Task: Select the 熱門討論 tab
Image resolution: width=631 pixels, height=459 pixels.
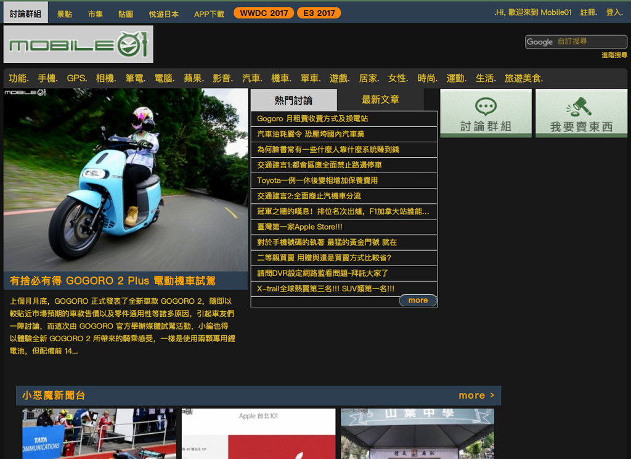Action: point(294,100)
